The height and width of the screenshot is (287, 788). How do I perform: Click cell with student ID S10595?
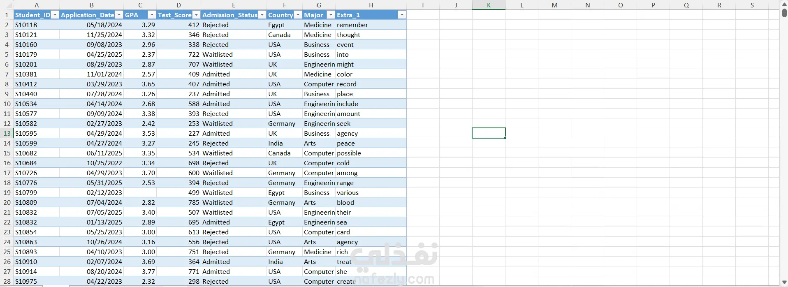(x=37, y=133)
